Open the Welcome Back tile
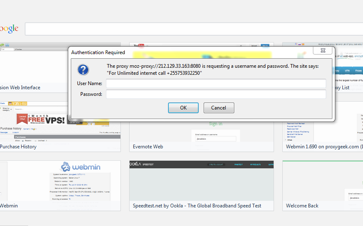Viewport: 363px width, 226px height. 323,186
